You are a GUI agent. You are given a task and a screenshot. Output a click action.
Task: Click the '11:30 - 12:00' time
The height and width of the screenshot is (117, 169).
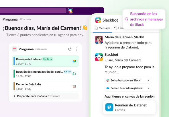tap(23, 76)
